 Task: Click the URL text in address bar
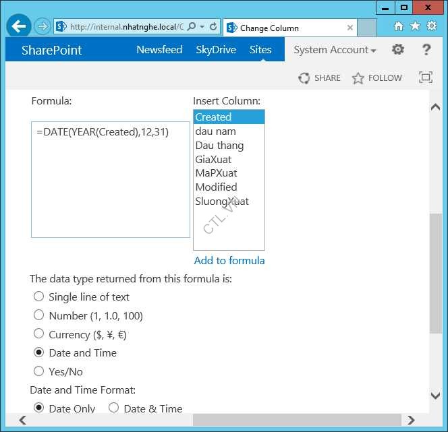click(127, 27)
